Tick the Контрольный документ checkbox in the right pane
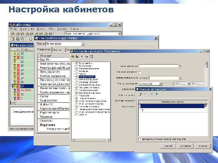Viewport: 218px width, 163px height. (x=140, y=72)
